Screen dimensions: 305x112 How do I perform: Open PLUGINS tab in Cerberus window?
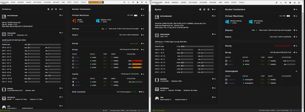(x=48, y=2)
